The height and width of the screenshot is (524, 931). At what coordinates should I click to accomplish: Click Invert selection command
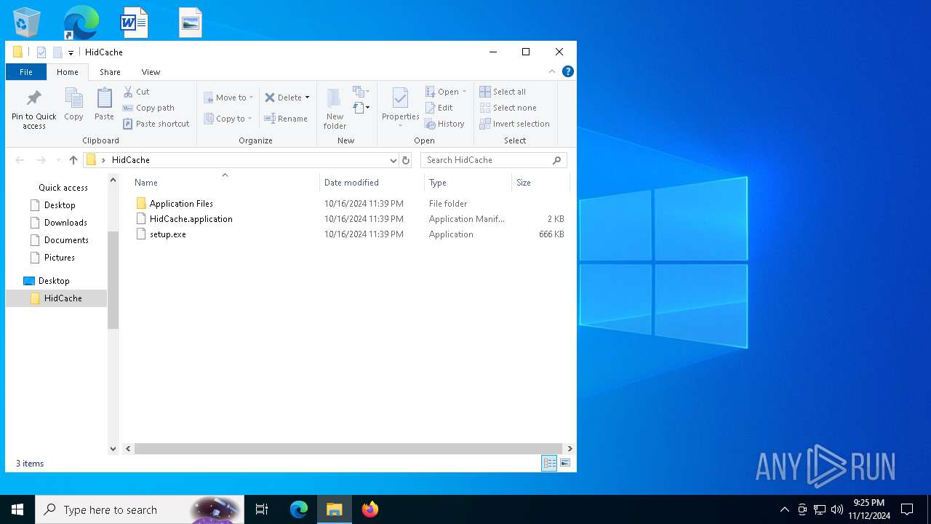click(x=514, y=124)
